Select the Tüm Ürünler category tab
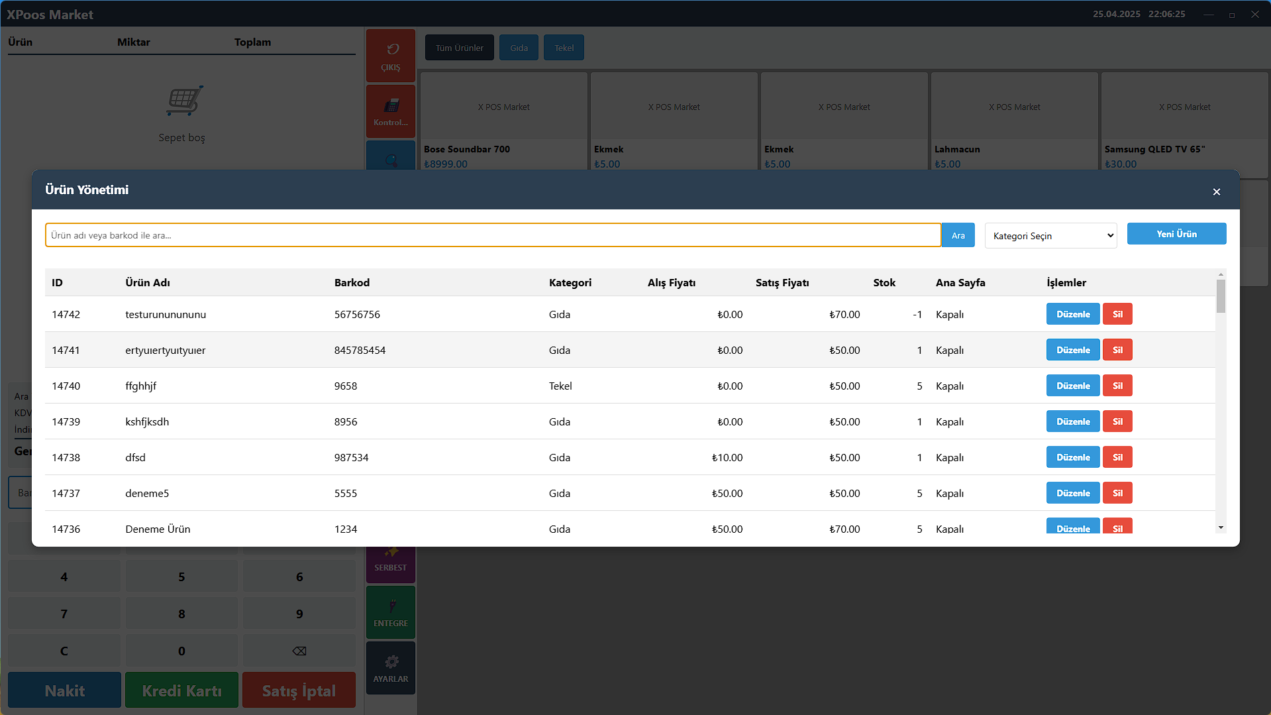This screenshot has height=715, width=1271. tap(459, 48)
